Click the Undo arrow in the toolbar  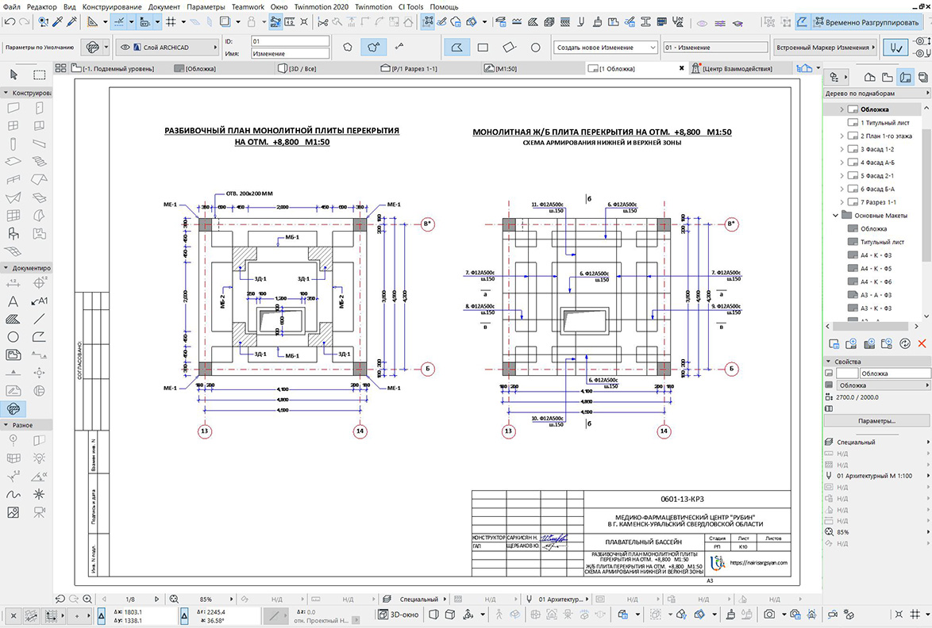click(10, 22)
